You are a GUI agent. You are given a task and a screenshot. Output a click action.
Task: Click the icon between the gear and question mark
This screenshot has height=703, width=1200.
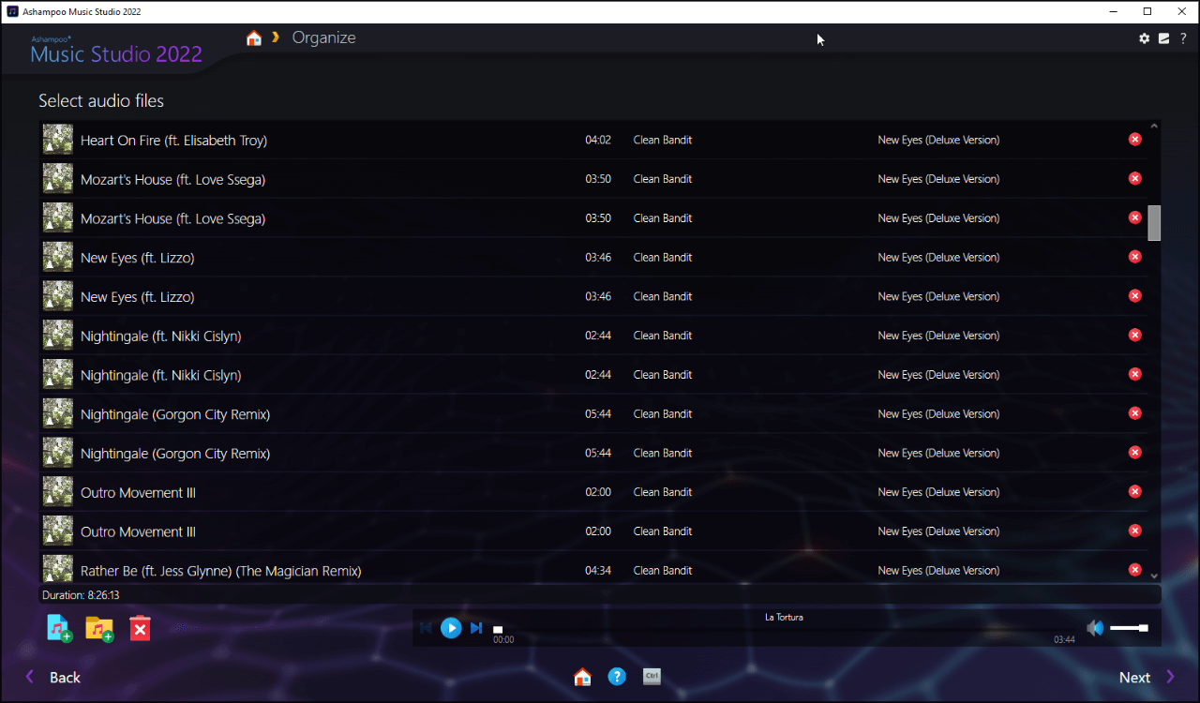(x=1163, y=38)
